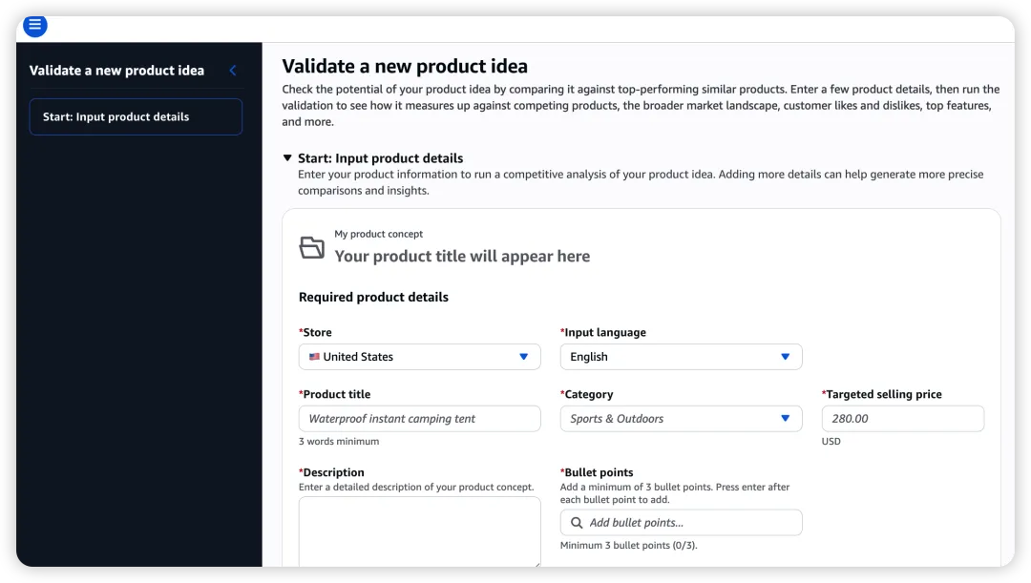This screenshot has height=583, width=1031.
Task: Click the Your product title will appear here heading
Action: (462, 257)
